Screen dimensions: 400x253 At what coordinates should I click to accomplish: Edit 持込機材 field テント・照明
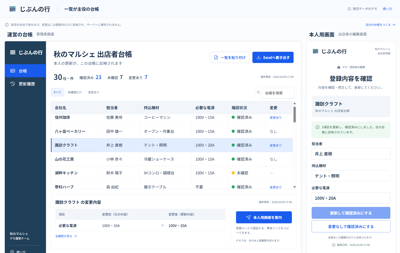pyautogui.click(x=351, y=176)
